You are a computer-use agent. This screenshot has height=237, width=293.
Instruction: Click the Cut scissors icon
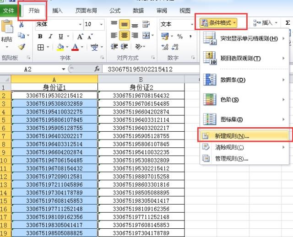(21, 24)
